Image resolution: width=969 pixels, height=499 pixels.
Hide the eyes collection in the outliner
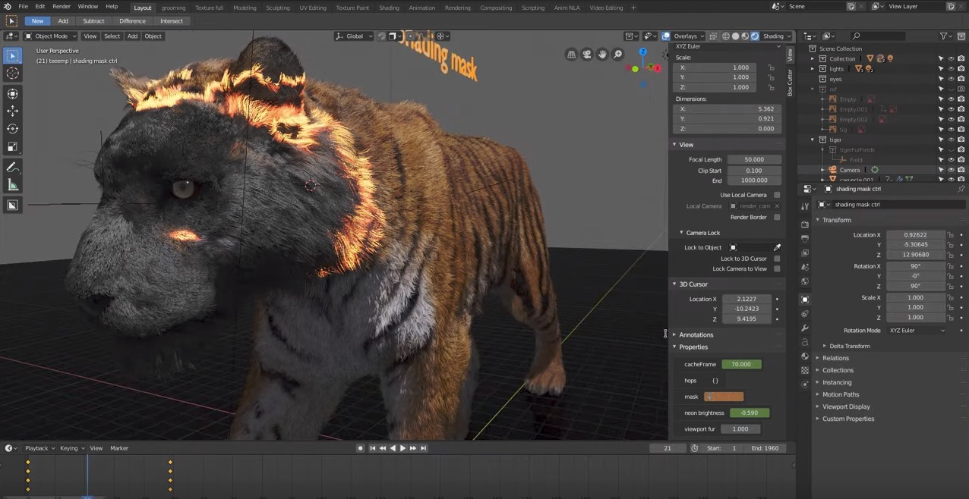point(951,79)
